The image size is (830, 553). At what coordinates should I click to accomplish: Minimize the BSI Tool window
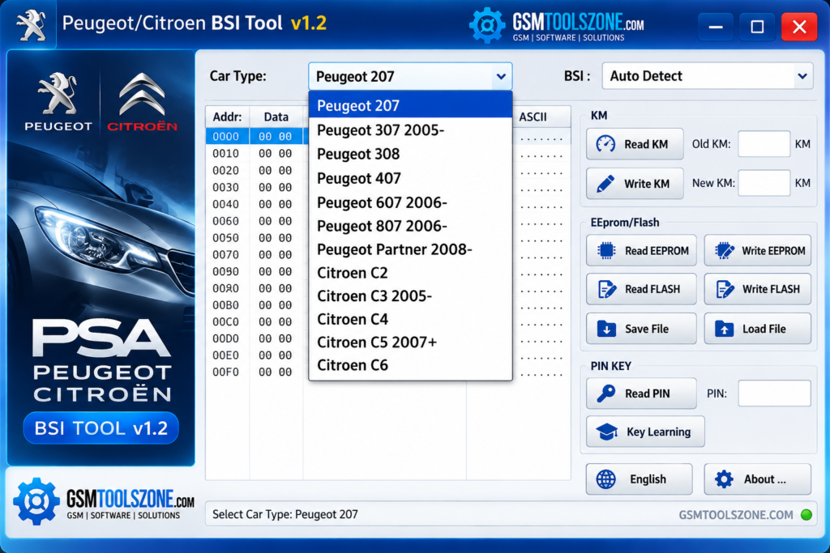716,27
